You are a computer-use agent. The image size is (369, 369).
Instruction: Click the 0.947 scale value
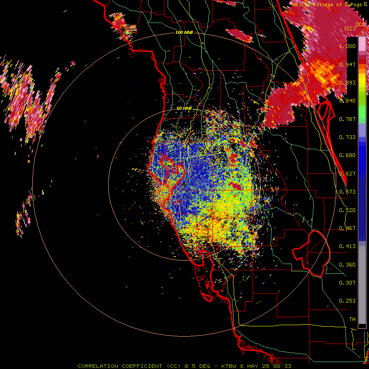coord(347,64)
